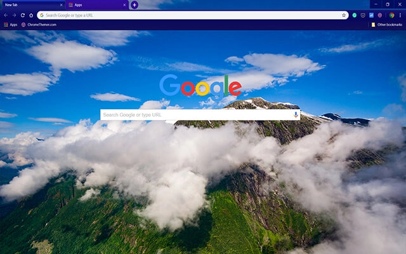This screenshot has height=254, width=406.
Task: Open the pink circular extension icon
Action: click(x=380, y=15)
